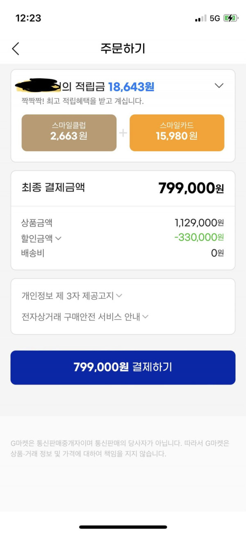Tap the battery charging status icon
Screen dimensions: 246x534
230,18
